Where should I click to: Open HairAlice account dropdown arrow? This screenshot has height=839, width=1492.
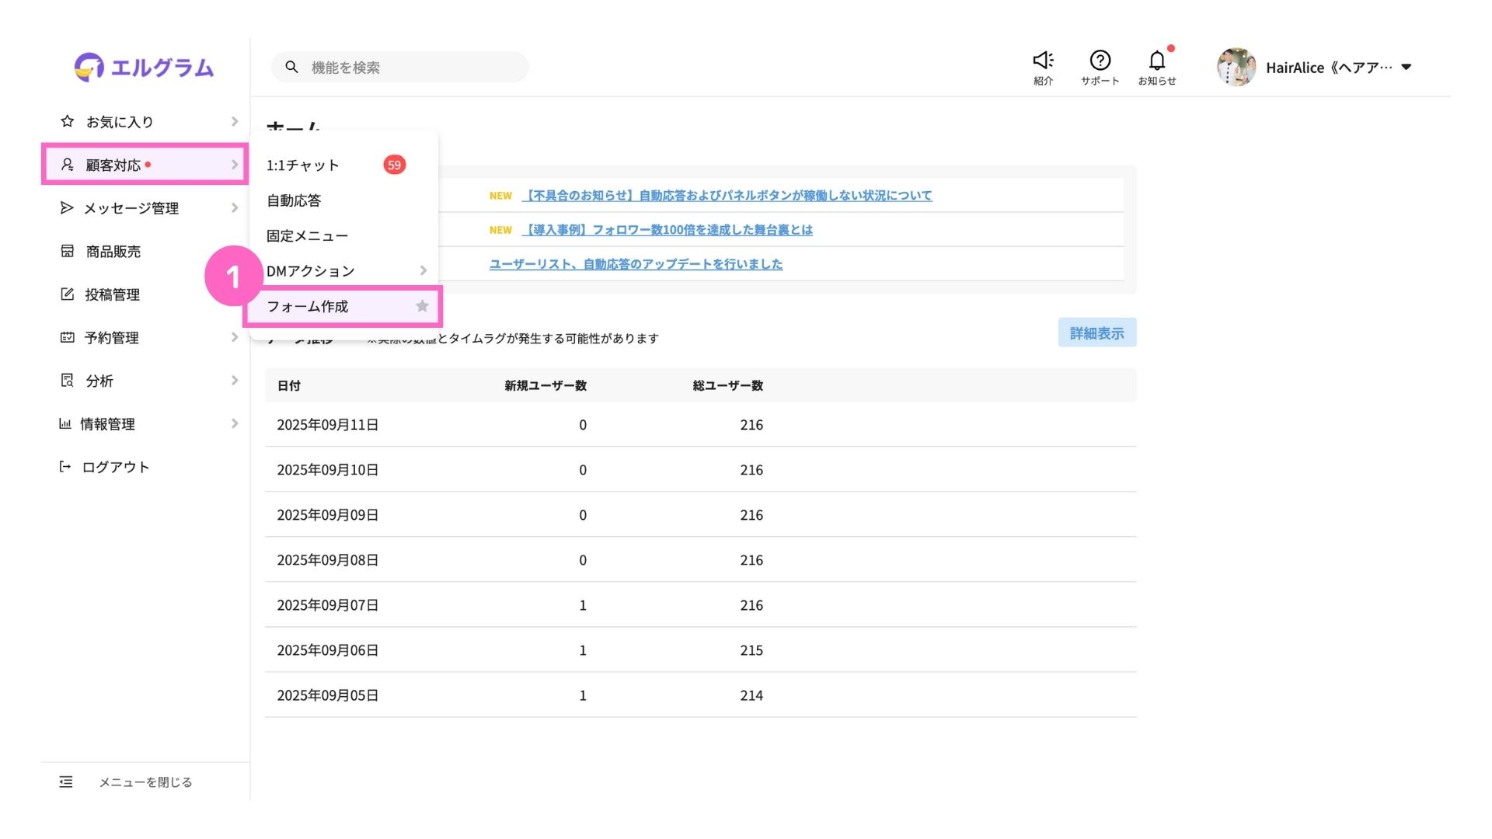pyautogui.click(x=1406, y=67)
